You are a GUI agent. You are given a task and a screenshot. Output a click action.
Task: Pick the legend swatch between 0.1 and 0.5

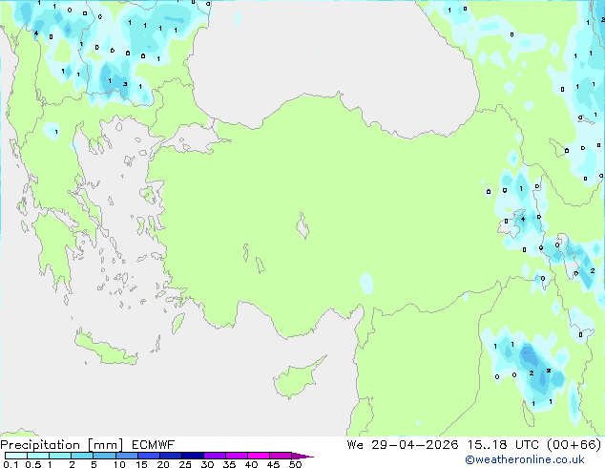point(16,456)
